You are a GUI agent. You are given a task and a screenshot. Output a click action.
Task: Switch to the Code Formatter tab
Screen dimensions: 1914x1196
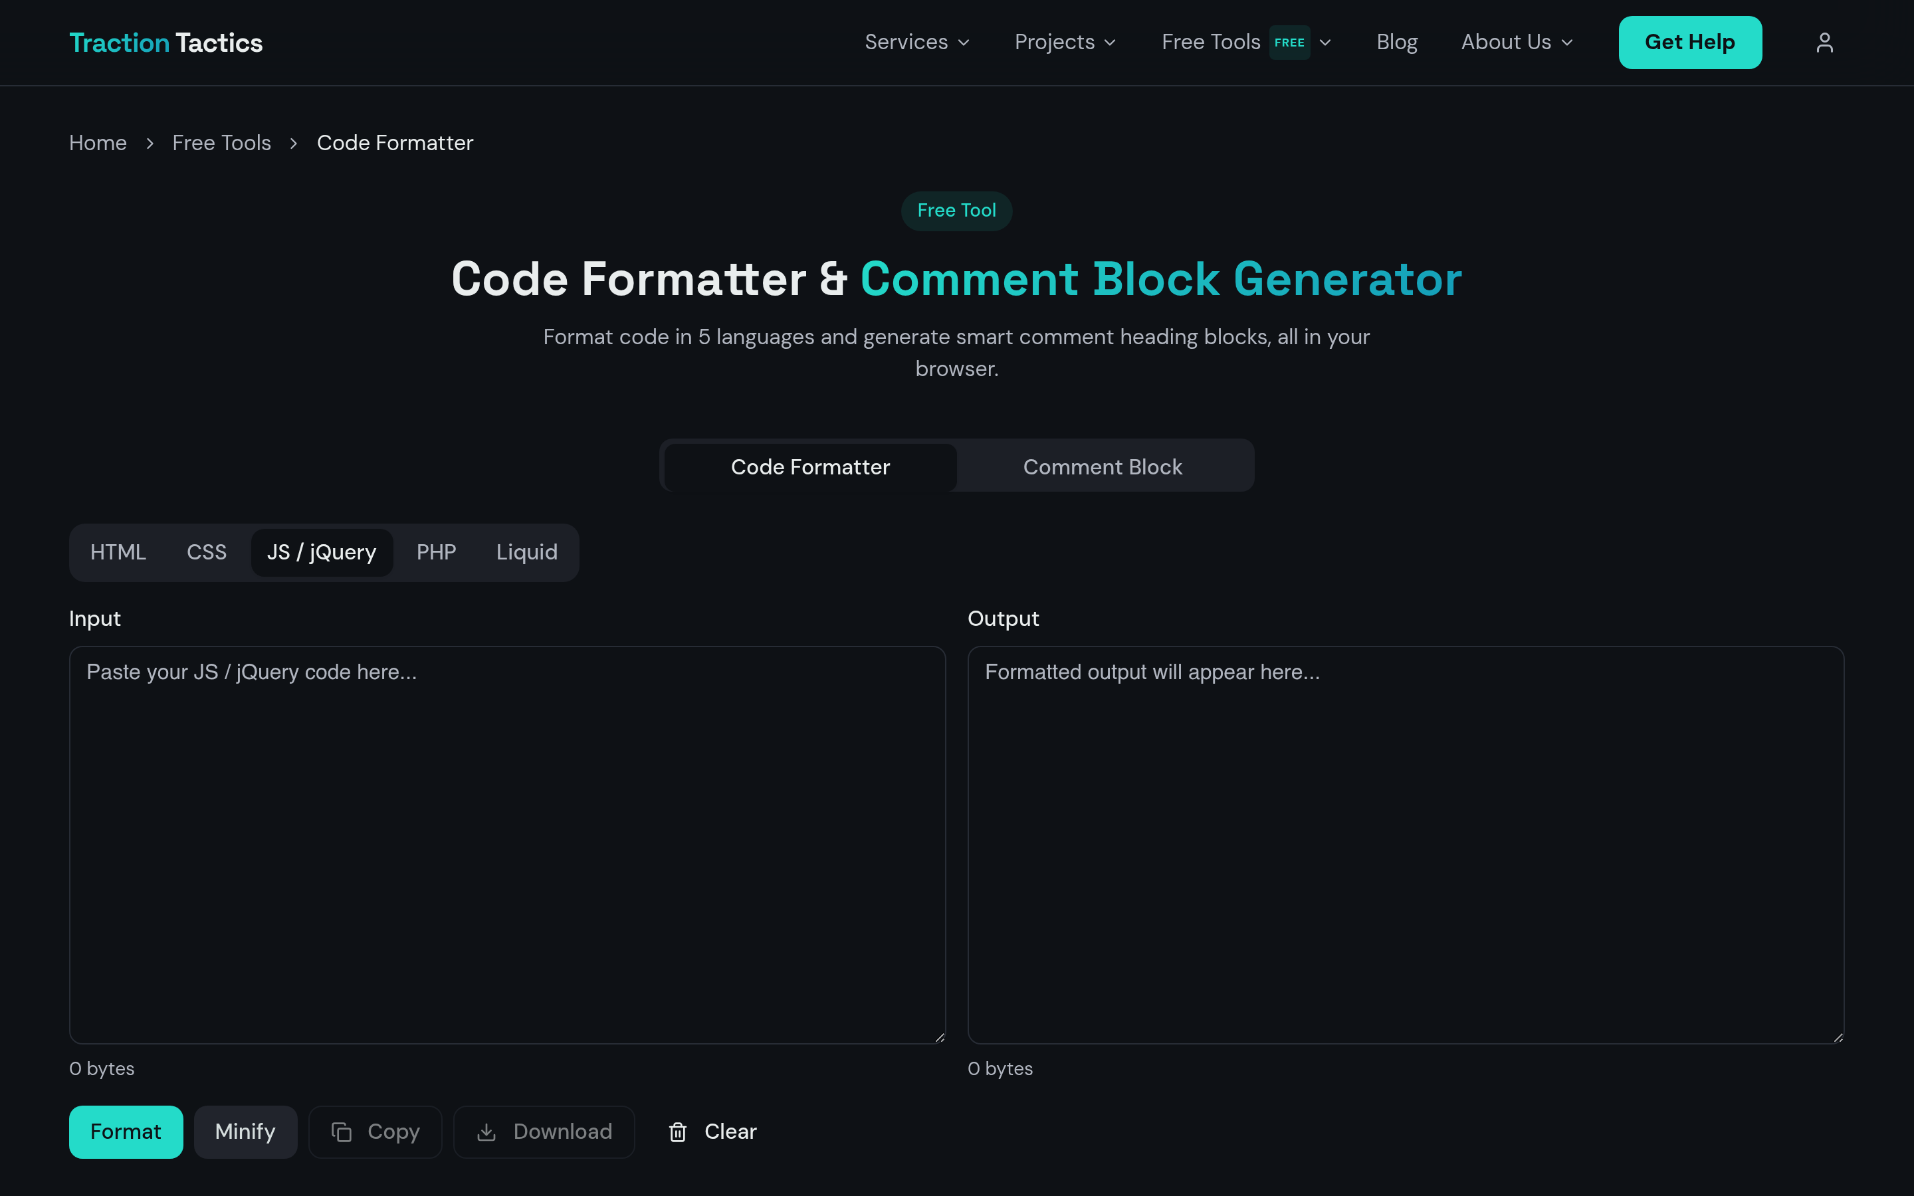tap(810, 466)
